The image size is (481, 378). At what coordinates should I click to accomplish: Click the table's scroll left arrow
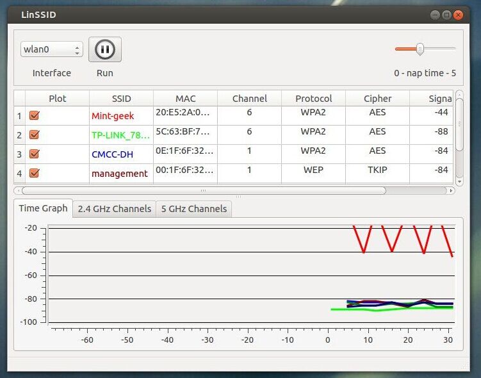18,190
